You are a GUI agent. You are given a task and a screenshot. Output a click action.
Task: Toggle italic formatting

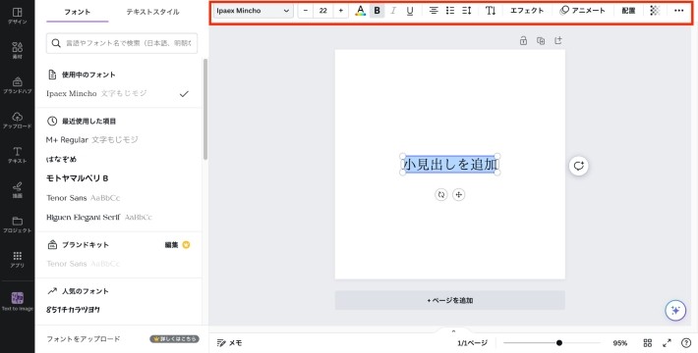393,11
